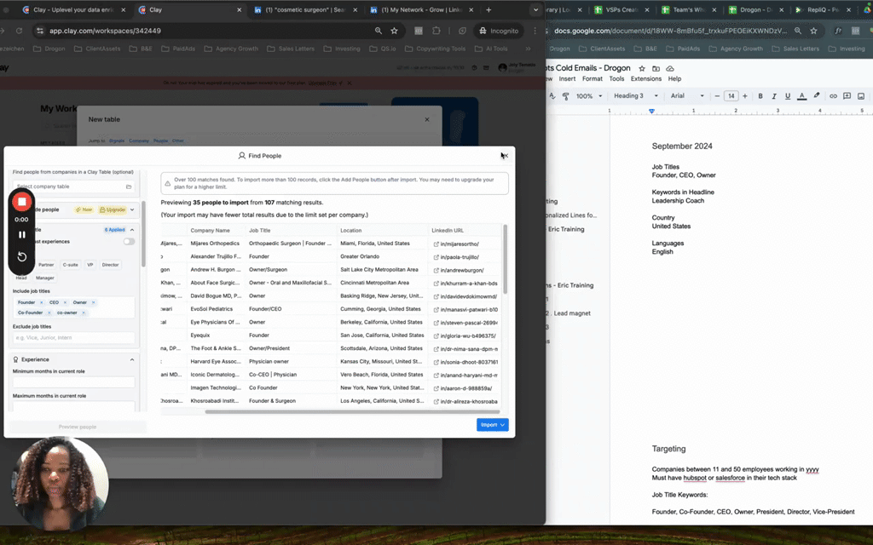Pause the screen recording
This screenshot has width=873, height=545.
tap(22, 234)
